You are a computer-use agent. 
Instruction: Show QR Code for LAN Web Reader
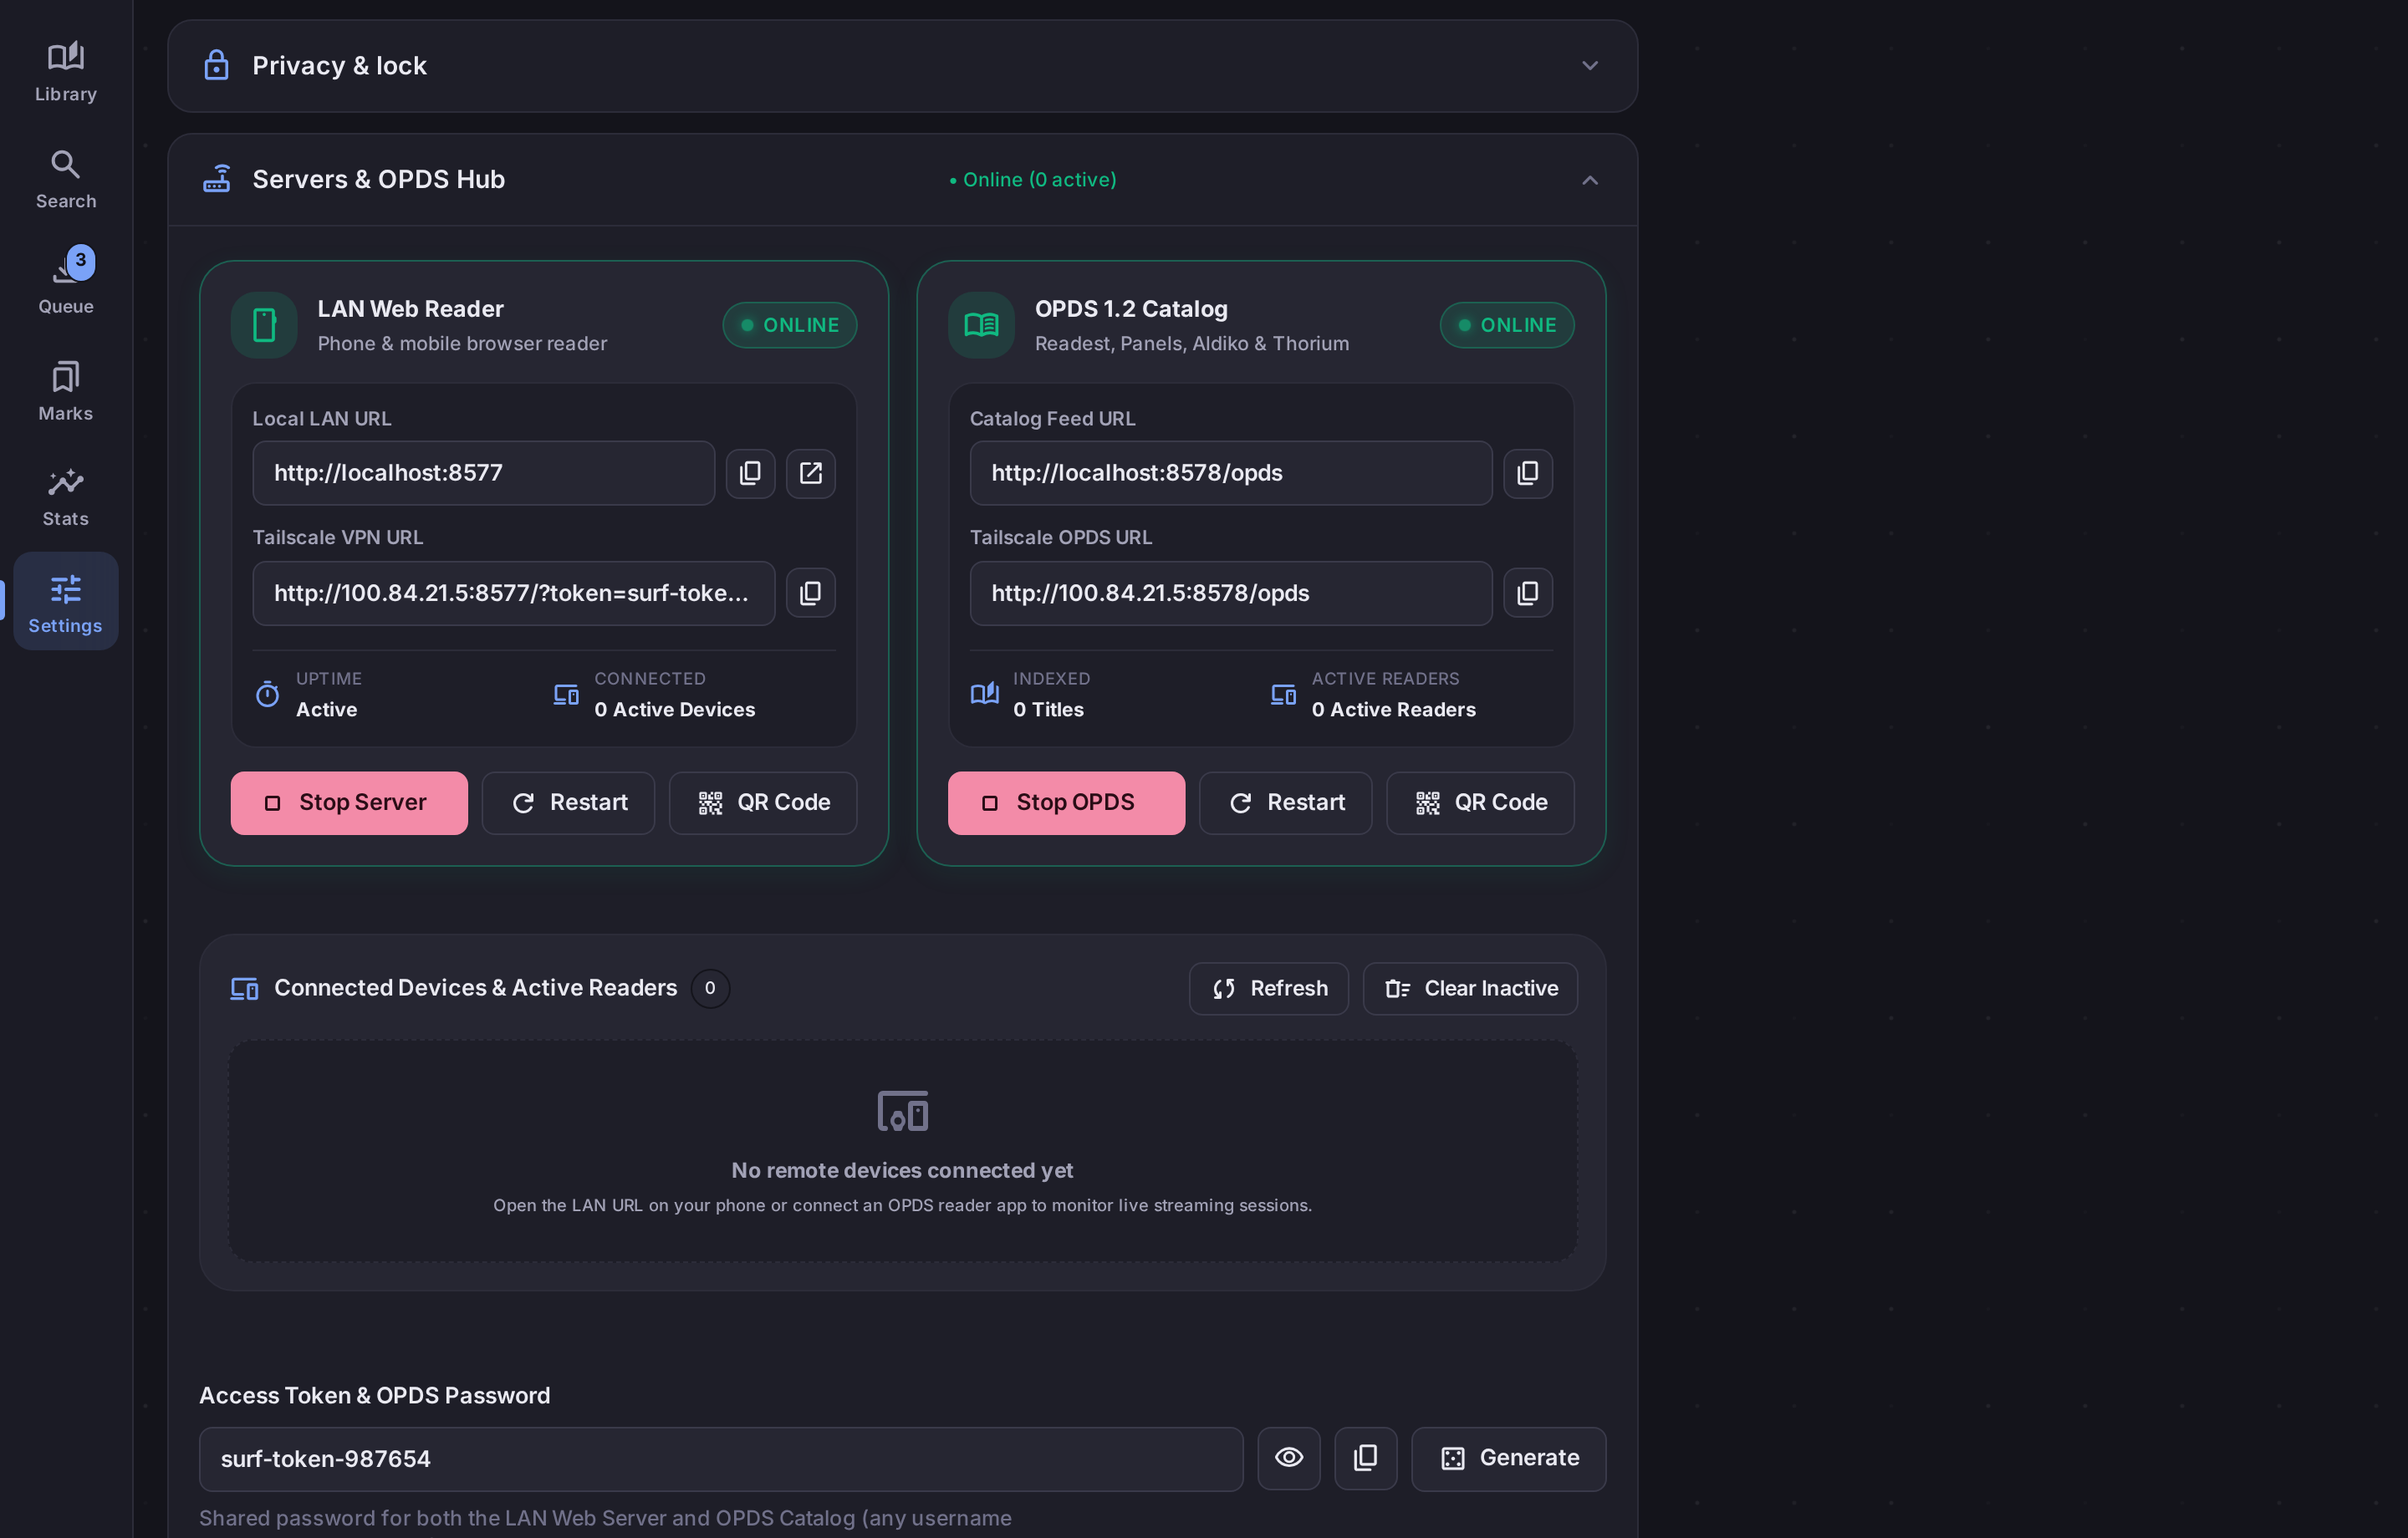[763, 803]
